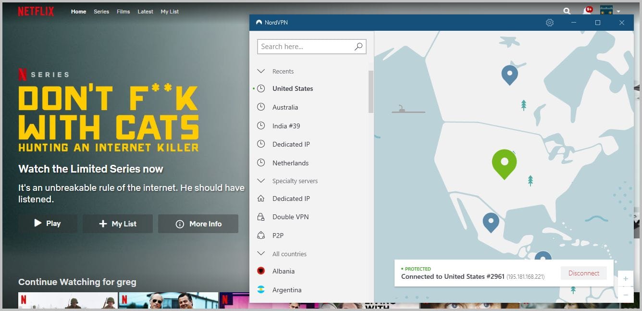Select the green United States map pin

(504, 163)
